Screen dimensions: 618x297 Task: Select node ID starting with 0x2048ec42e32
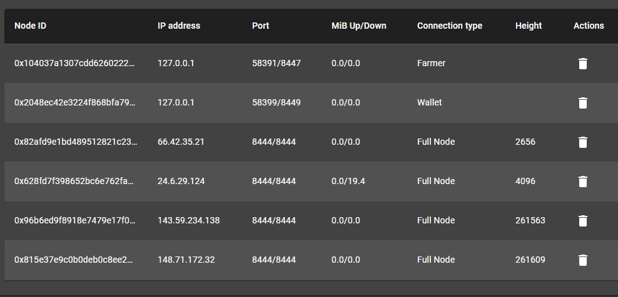(x=74, y=102)
